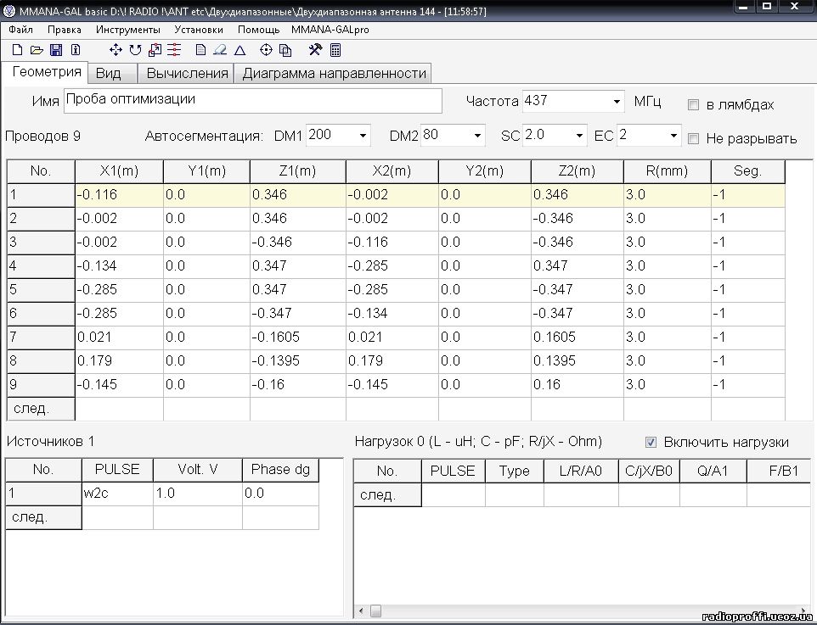Click the horizontal scrollbar thumb in loads table
The width and height of the screenshot is (817, 625).
coord(375,611)
